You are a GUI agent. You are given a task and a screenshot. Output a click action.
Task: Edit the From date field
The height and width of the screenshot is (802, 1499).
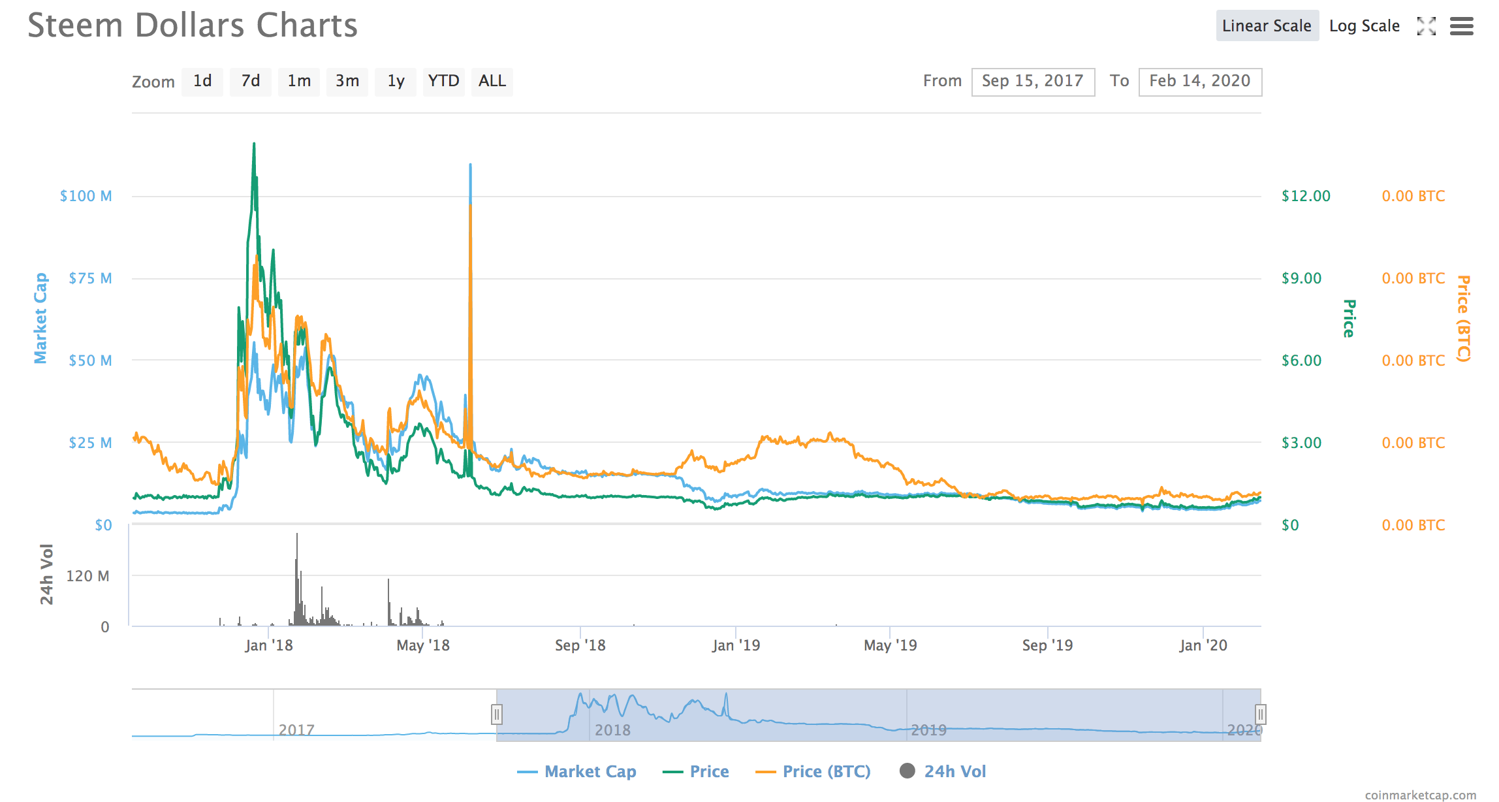tap(1033, 82)
